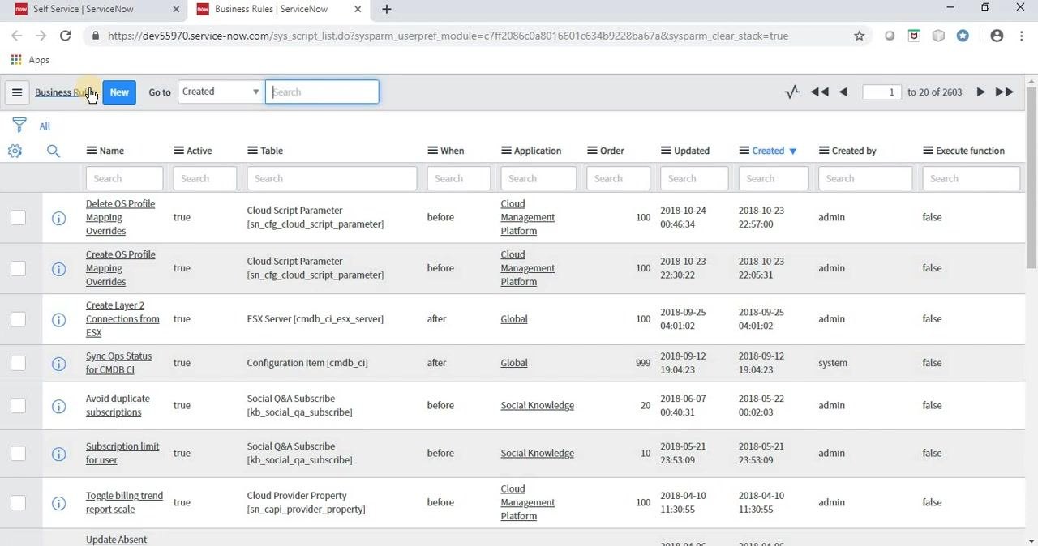Switch to Business Rules browser tab

coord(279,10)
